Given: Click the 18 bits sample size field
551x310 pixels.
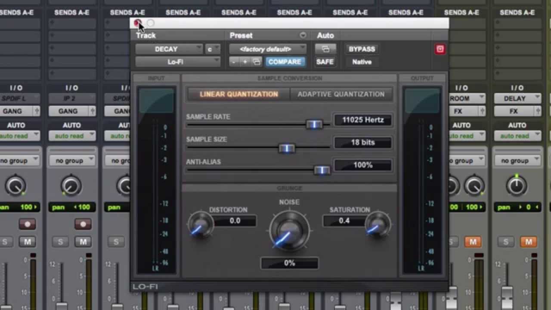Looking at the screenshot, I should pyautogui.click(x=363, y=143).
